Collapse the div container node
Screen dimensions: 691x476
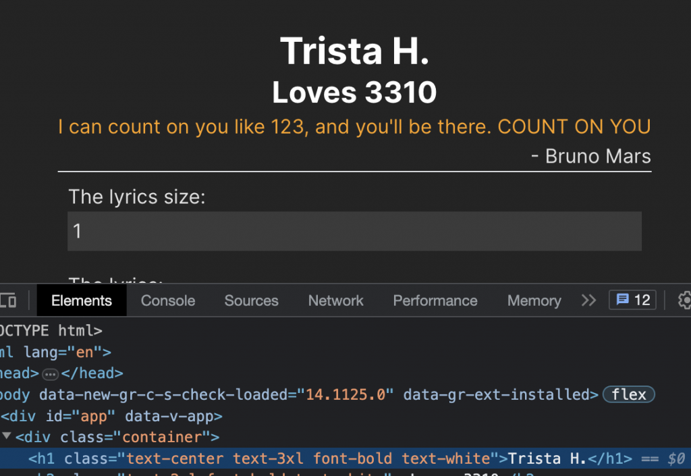tap(7, 437)
